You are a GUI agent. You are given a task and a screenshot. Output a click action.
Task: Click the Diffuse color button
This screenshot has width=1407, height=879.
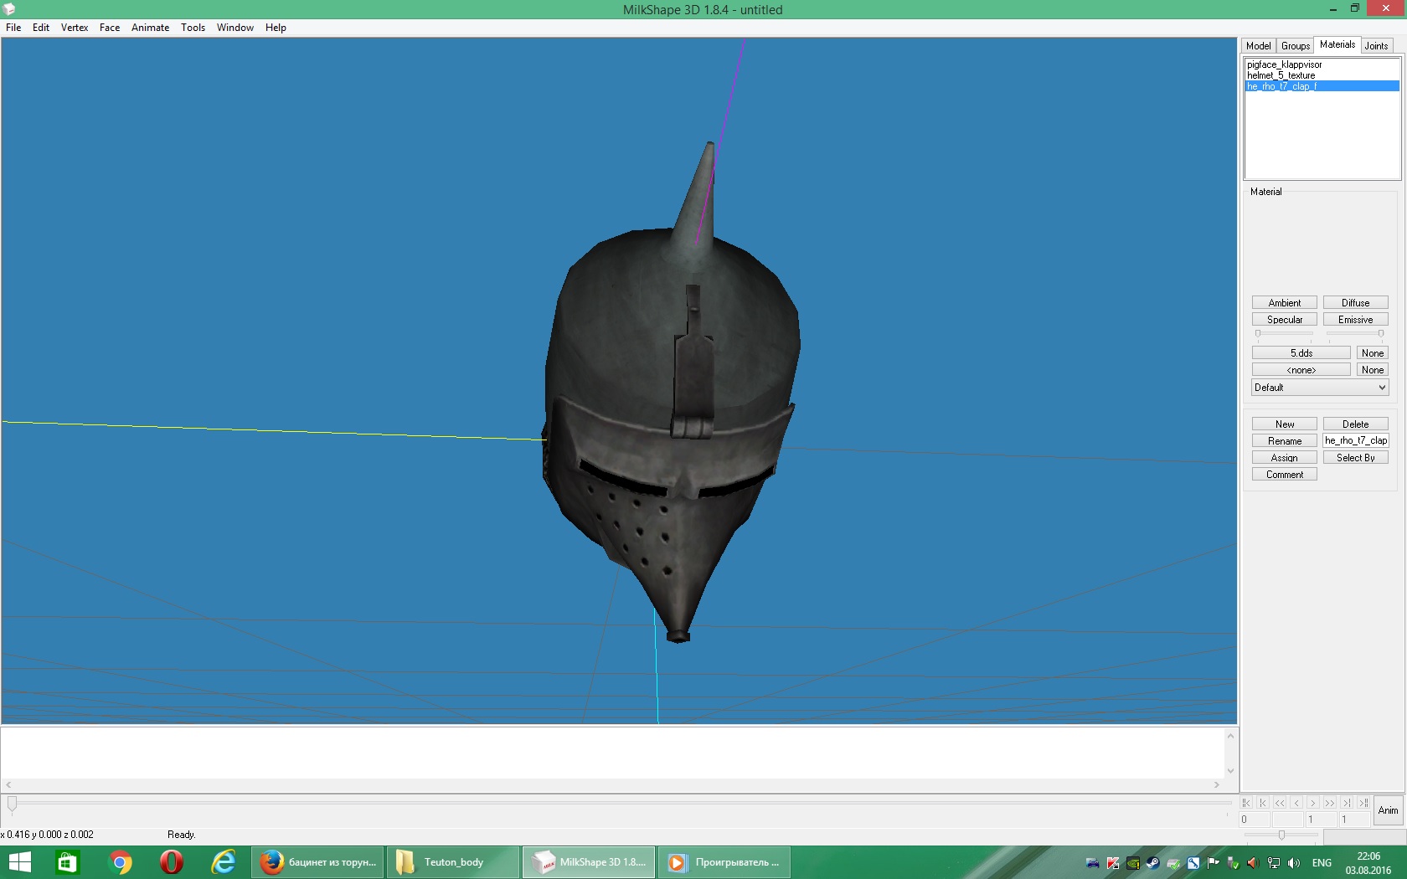pyautogui.click(x=1356, y=303)
